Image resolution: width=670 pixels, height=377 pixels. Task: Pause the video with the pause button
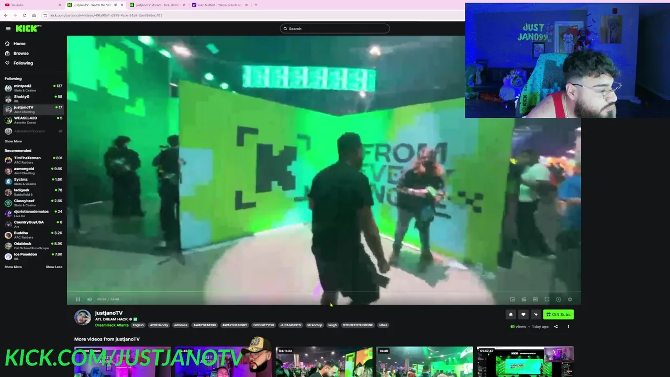[x=78, y=300]
